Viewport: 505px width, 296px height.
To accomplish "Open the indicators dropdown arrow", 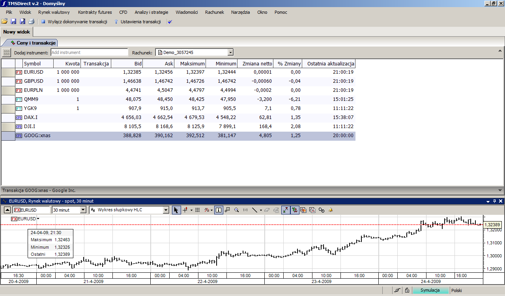I will tap(212, 210).
